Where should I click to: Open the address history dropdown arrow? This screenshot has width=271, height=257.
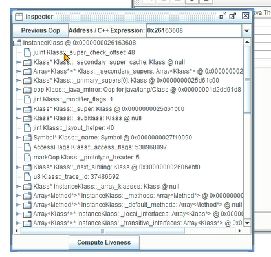[x=246, y=31]
